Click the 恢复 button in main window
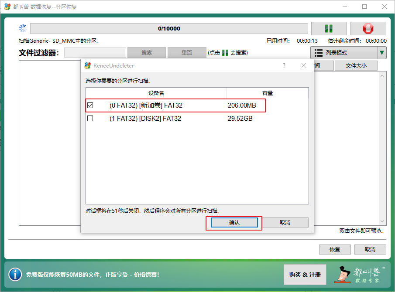Screen dimensions: 395x292 click(335, 249)
